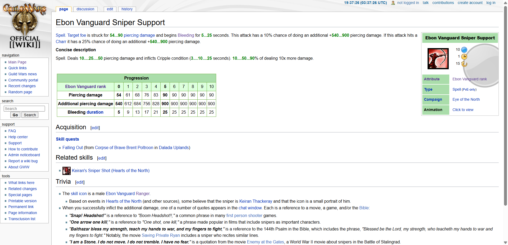Open the history tab

[x=127, y=9]
